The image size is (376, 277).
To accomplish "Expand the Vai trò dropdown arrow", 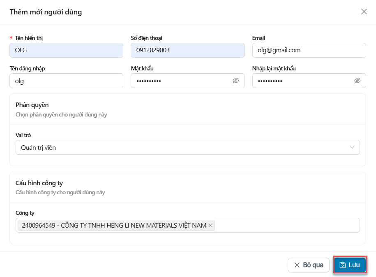I will click(x=352, y=147).
